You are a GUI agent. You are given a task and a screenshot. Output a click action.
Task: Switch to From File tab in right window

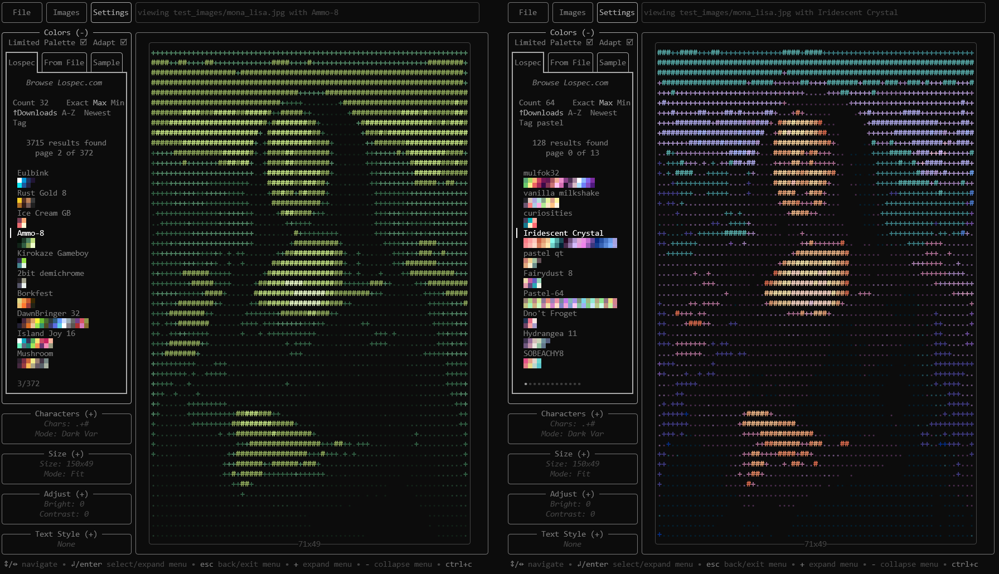(x=570, y=62)
